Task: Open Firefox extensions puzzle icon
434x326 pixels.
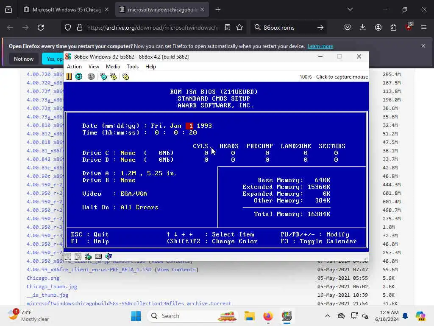Action: [x=393, y=28]
